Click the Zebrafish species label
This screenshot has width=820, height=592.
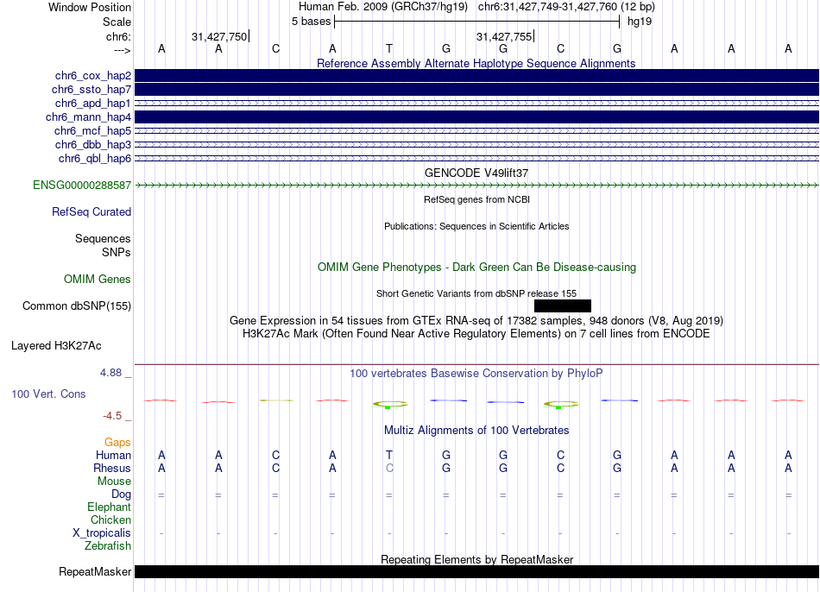click(x=108, y=546)
